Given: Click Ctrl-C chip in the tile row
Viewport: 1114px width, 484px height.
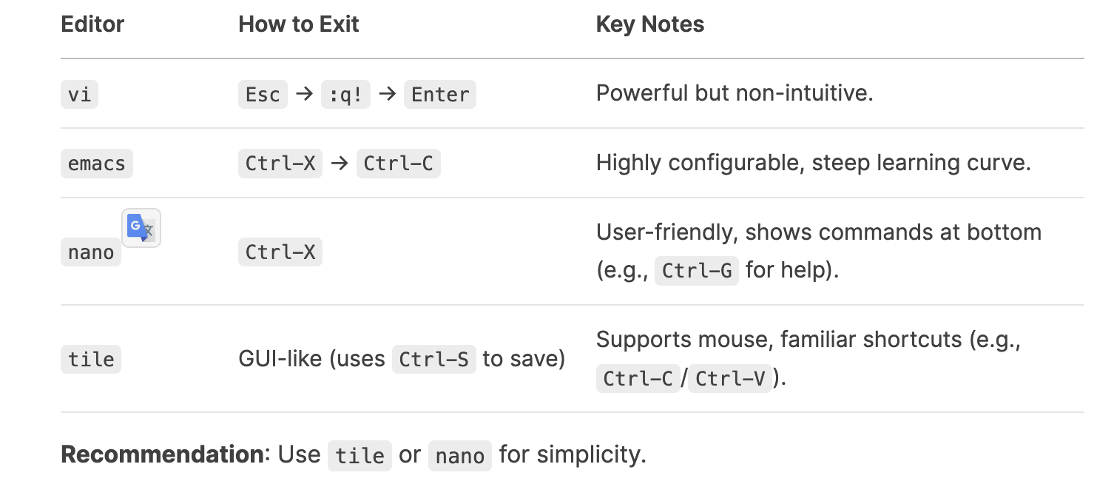Looking at the screenshot, I should (x=638, y=378).
